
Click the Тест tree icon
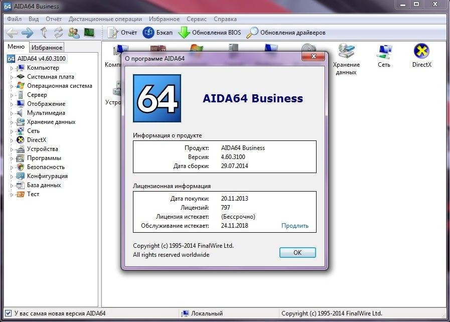tap(20, 194)
